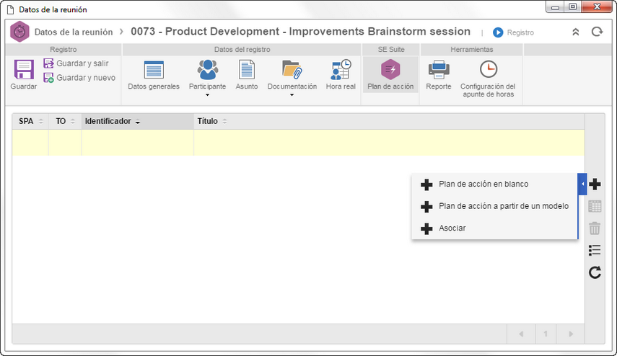617x356 pixels.
Task: Click the Reporte printer icon
Action: tap(438, 70)
